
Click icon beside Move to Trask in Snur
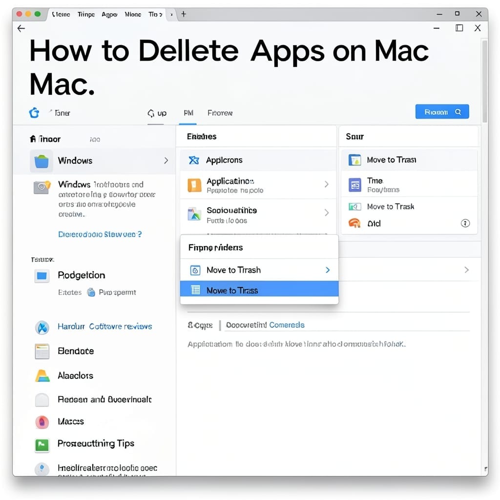click(355, 207)
